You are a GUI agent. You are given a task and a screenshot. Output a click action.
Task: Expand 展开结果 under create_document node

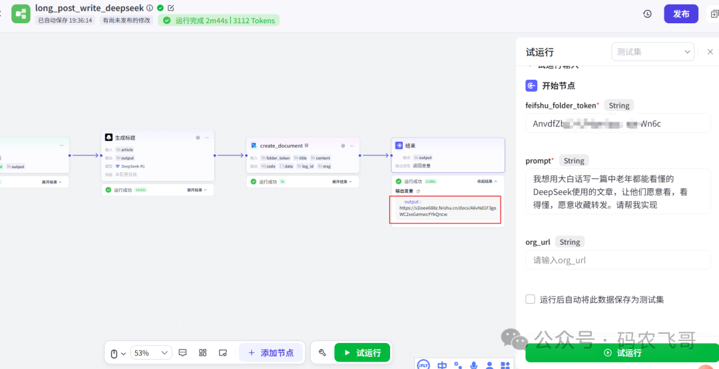click(342, 182)
